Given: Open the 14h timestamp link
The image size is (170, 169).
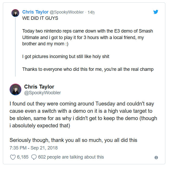Looking at the screenshot, I should tap(91, 12).
